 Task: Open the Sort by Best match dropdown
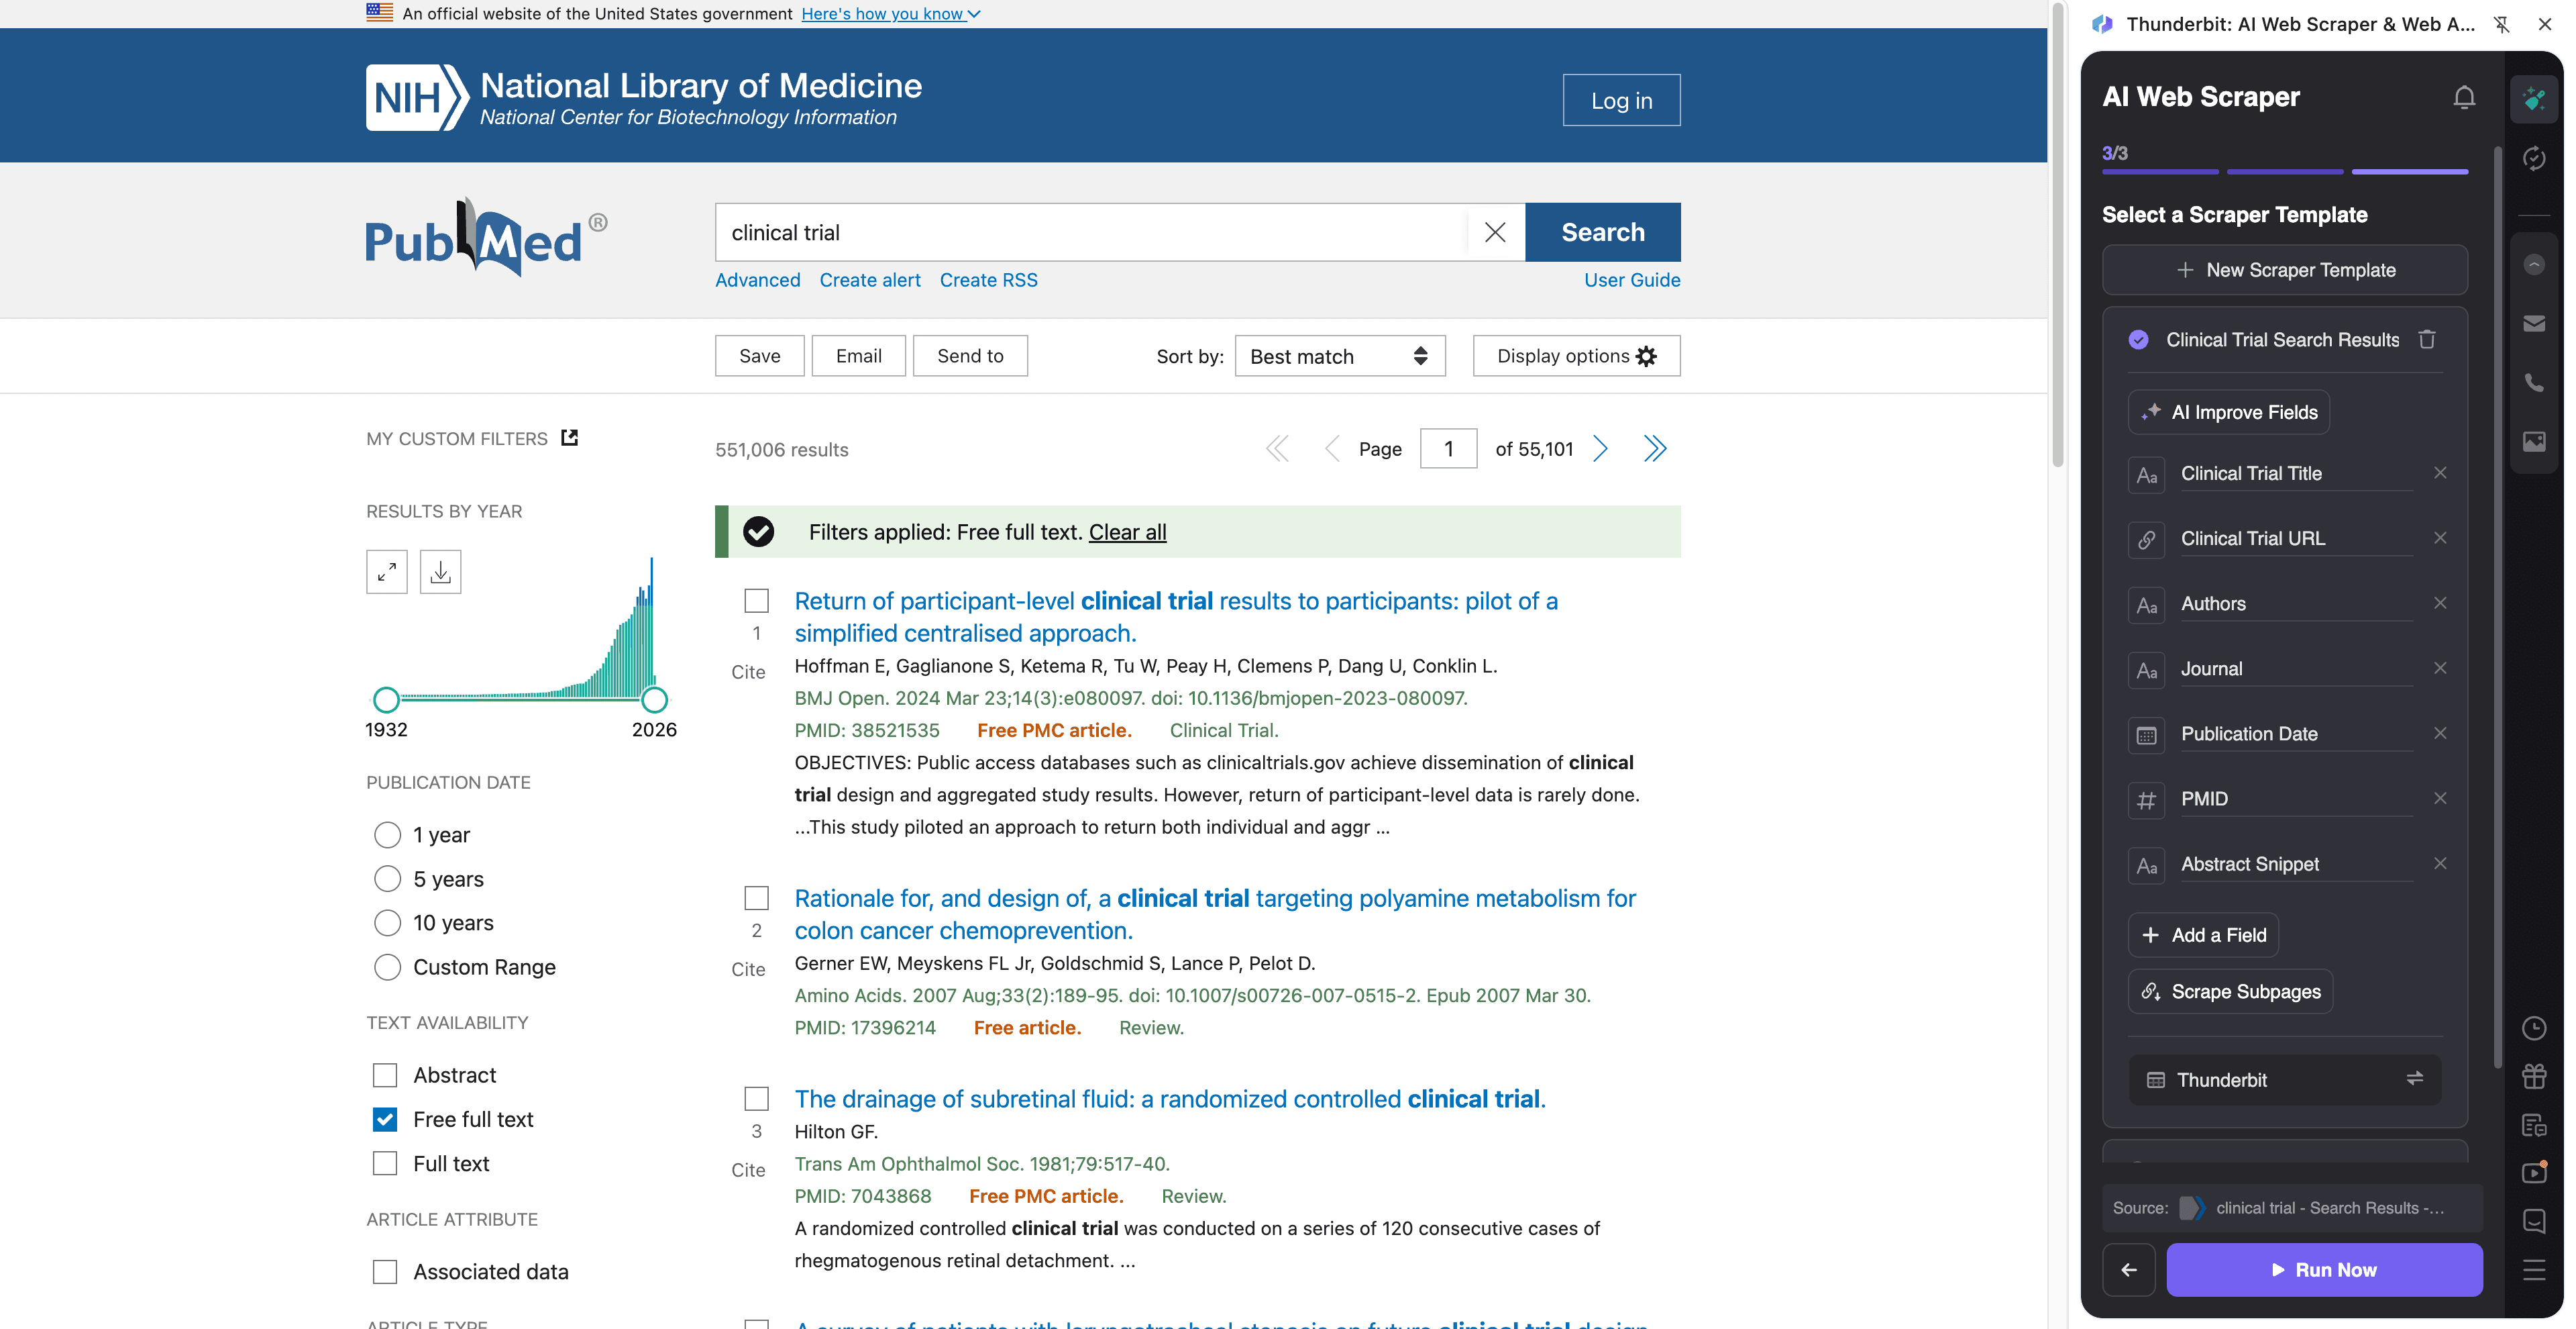tap(1339, 355)
